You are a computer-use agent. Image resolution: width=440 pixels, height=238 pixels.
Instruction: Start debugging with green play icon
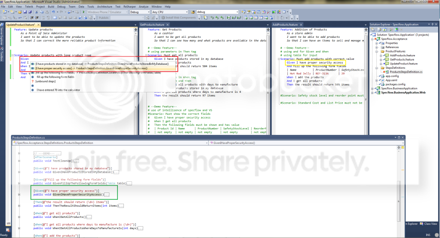click(83, 12)
